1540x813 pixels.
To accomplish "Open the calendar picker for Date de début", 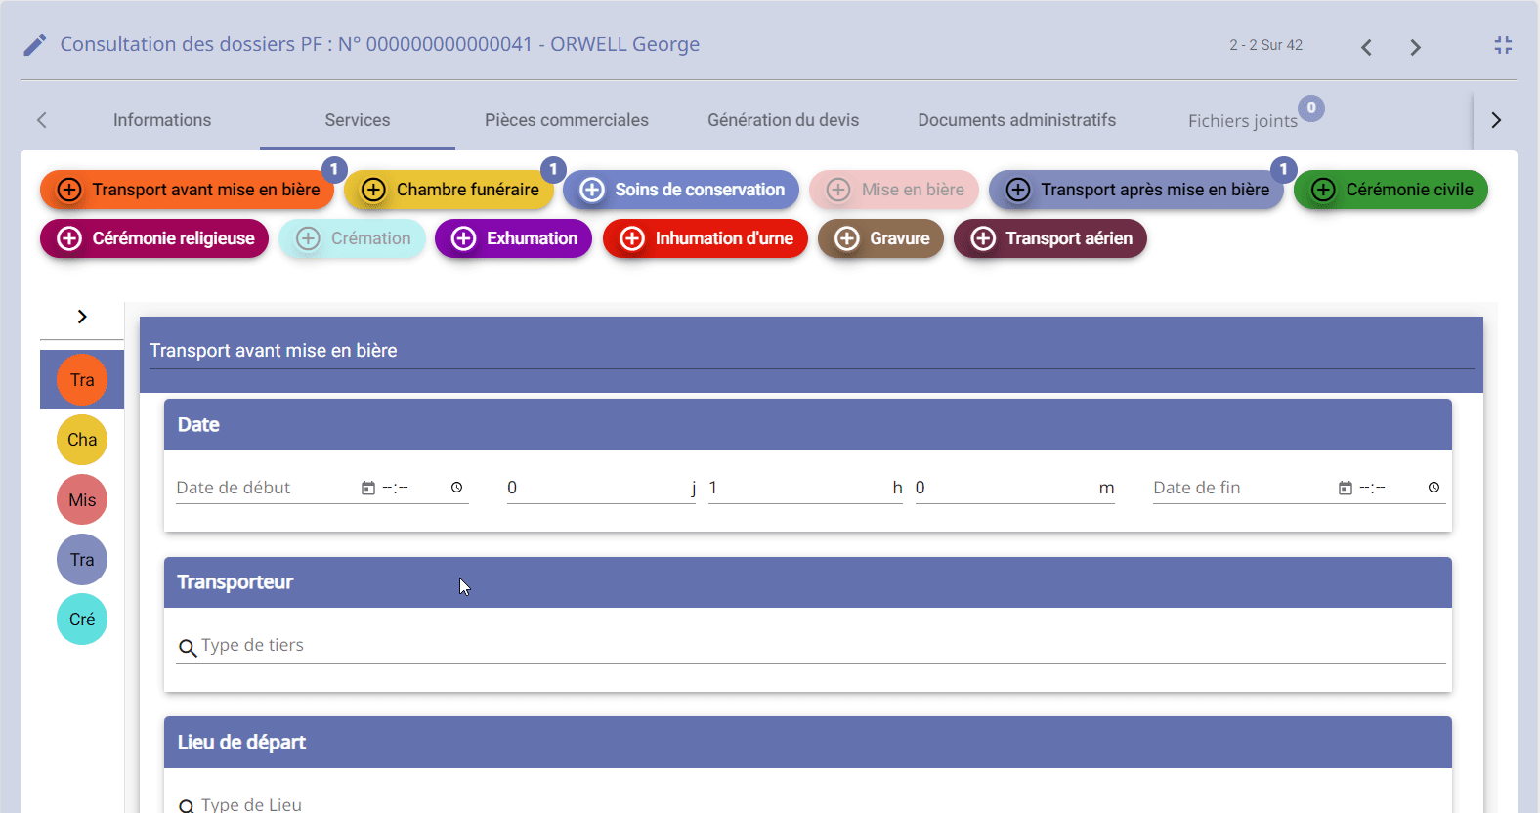I will pyautogui.click(x=368, y=488).
